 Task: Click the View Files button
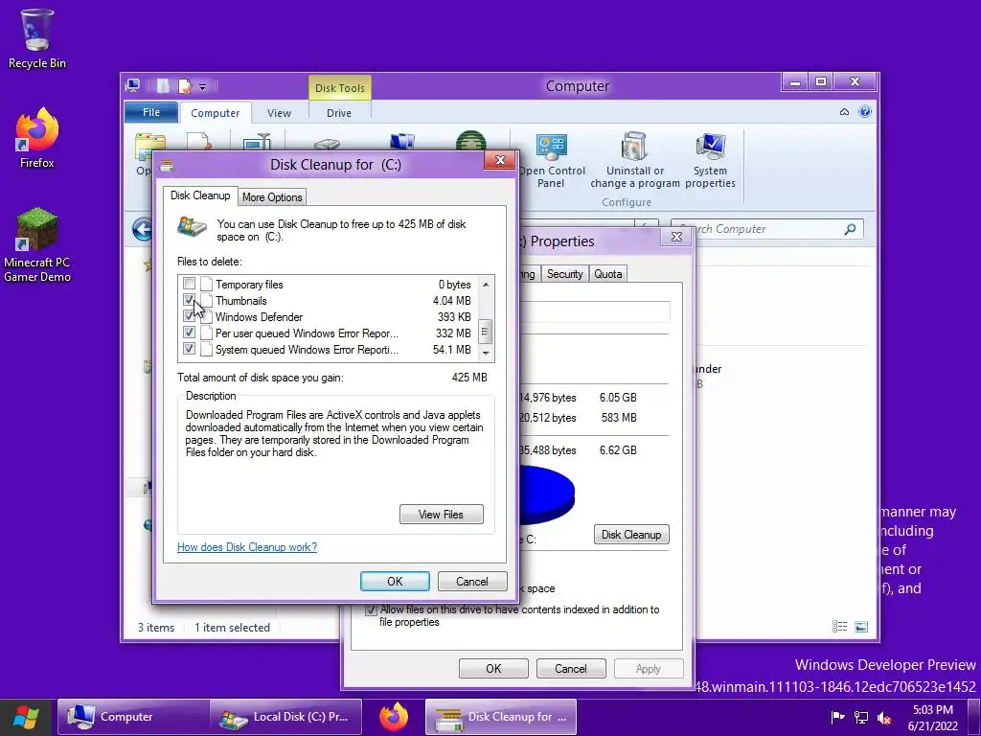pos(441,515)
